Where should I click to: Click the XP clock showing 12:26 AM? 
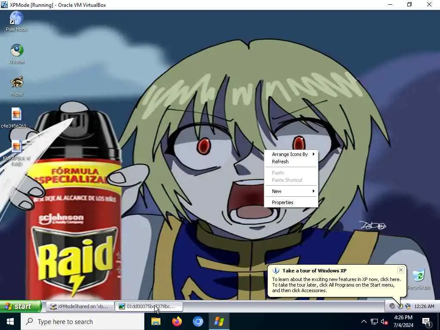(x=424, y=306)
